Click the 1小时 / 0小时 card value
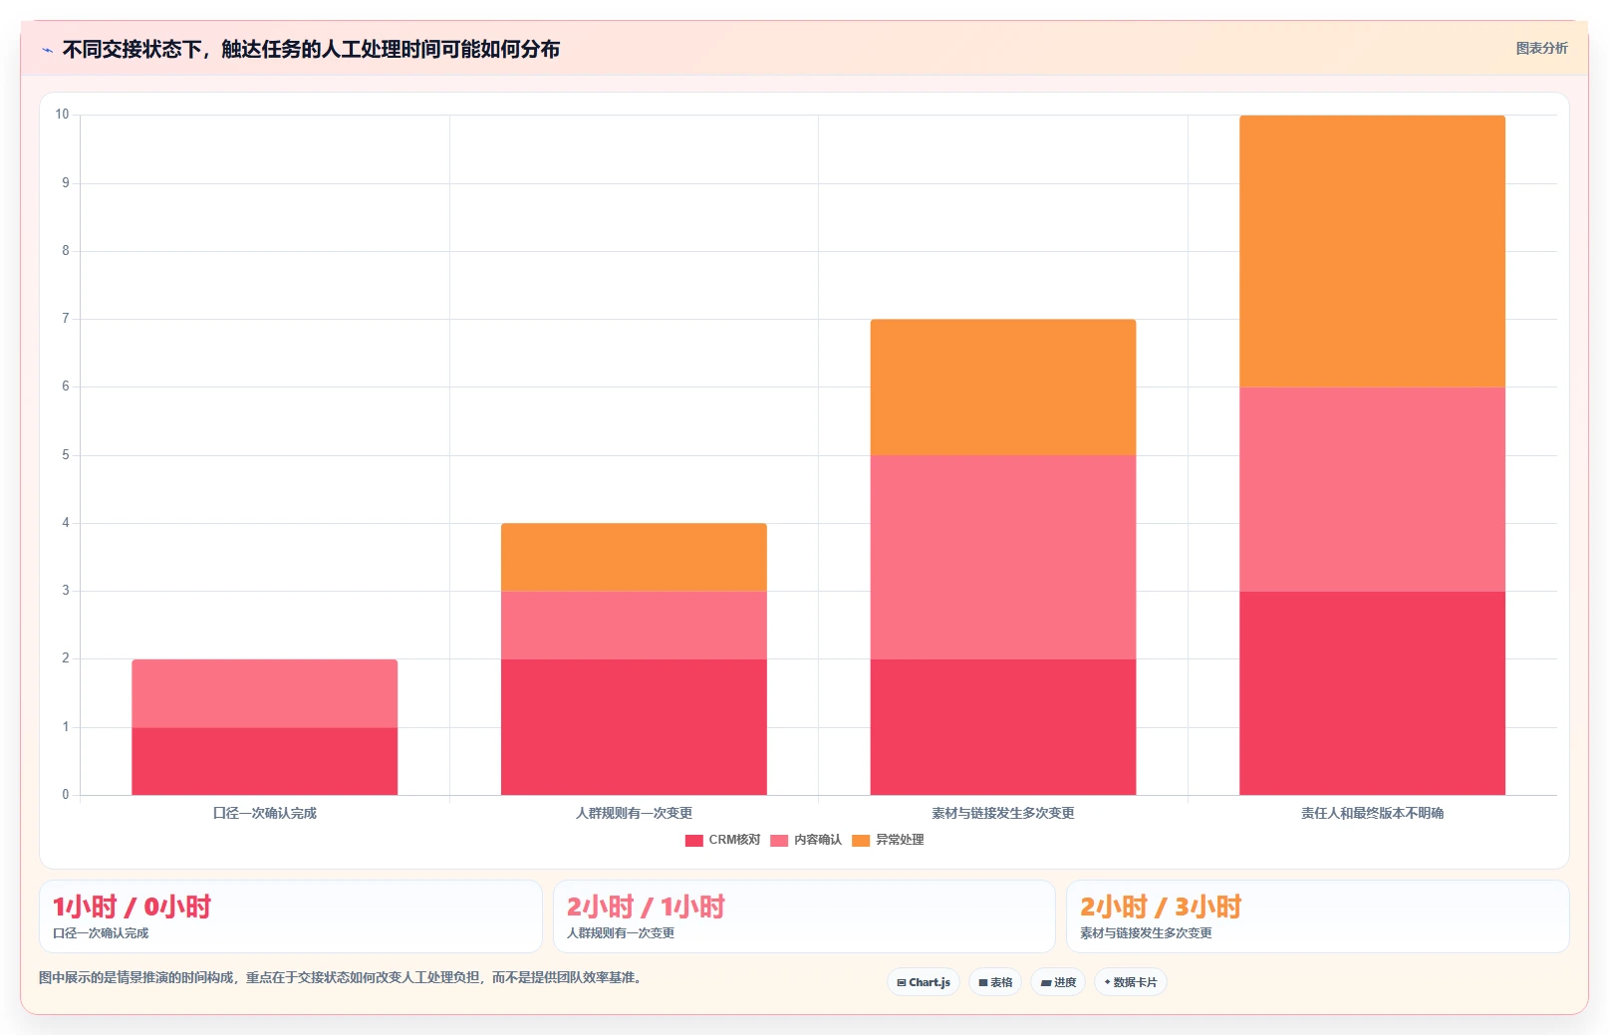 (x=132, y=906)
